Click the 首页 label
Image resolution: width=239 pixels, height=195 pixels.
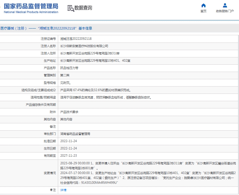point(203,11)
